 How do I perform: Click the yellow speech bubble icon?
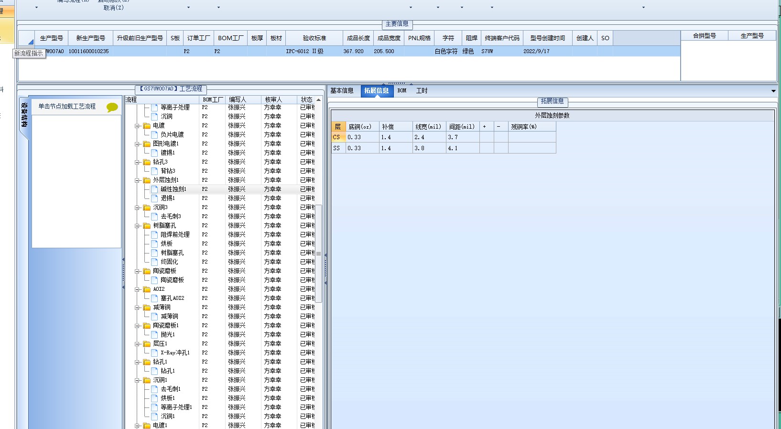pyautogui.click(x=112, y=107)
